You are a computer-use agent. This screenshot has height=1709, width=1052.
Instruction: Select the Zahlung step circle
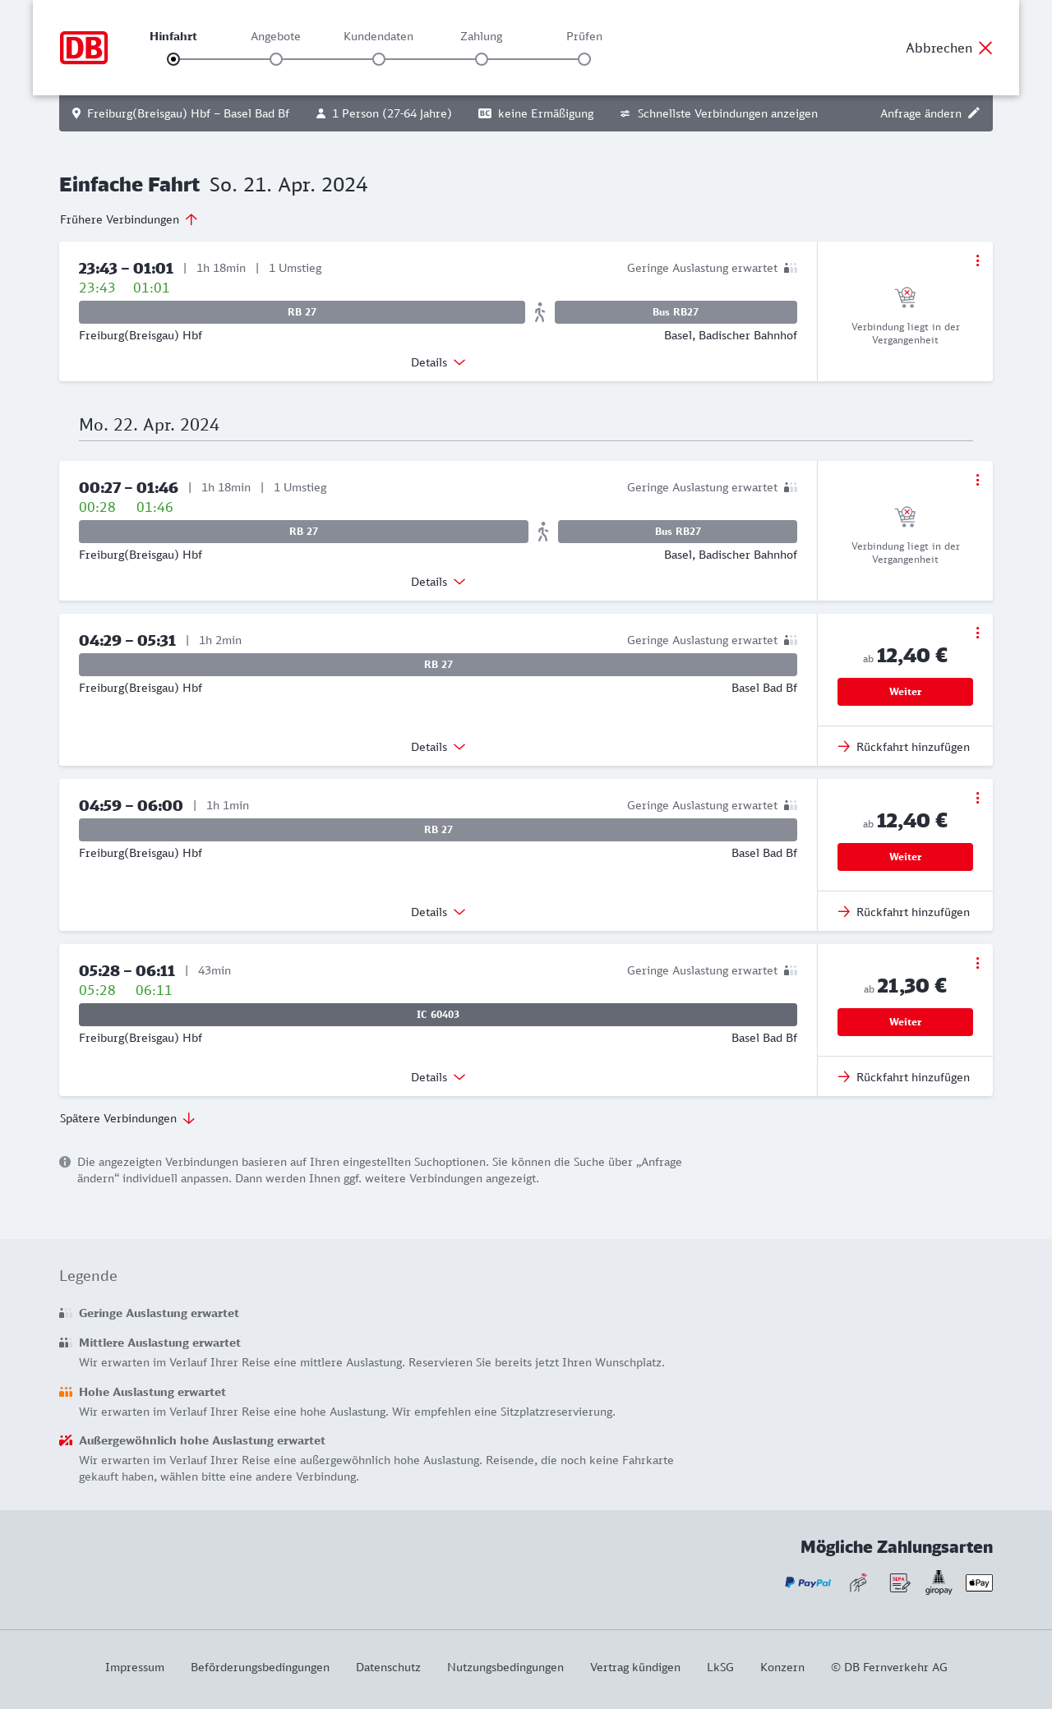click(482, 59)
